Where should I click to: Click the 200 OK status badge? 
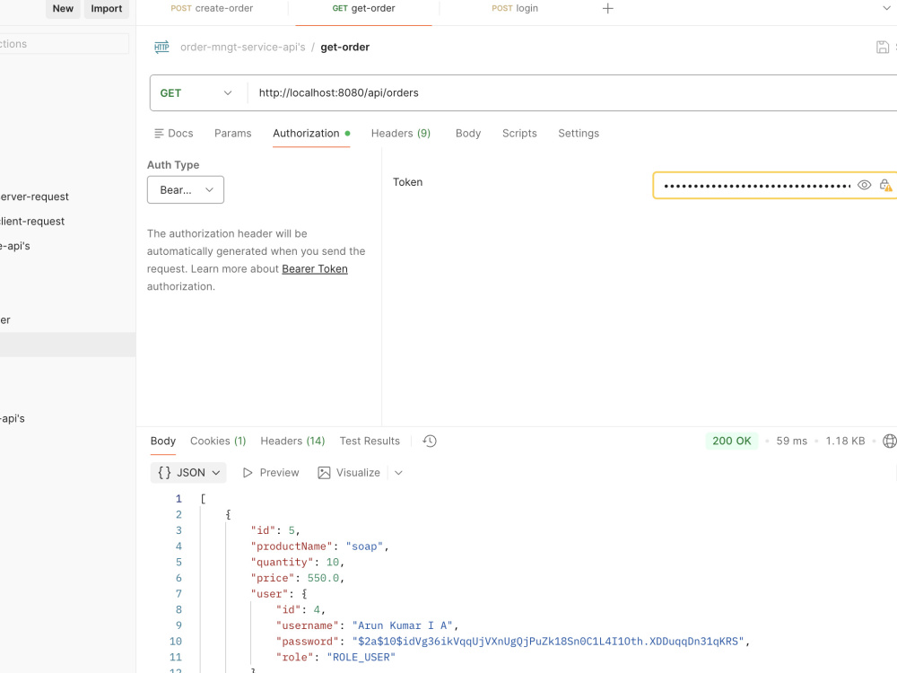(x=731, y=441)
